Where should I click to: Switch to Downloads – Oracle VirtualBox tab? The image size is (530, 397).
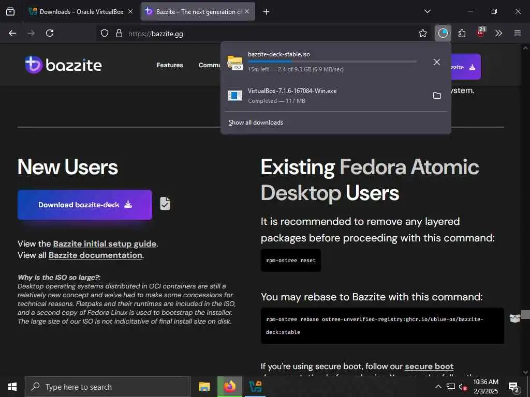click(81, 12)
